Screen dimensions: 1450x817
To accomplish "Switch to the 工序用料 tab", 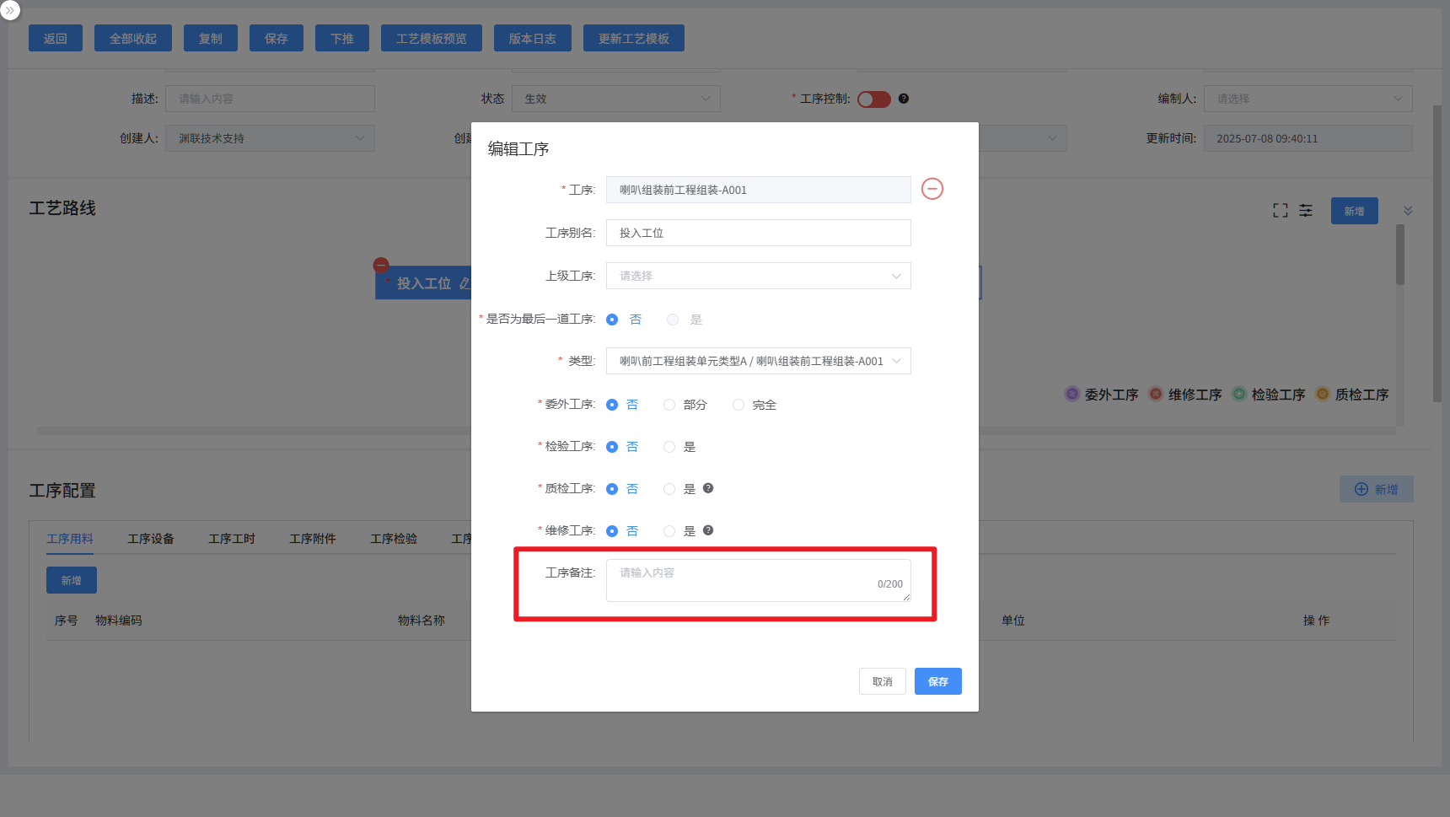I will (70, 539).
